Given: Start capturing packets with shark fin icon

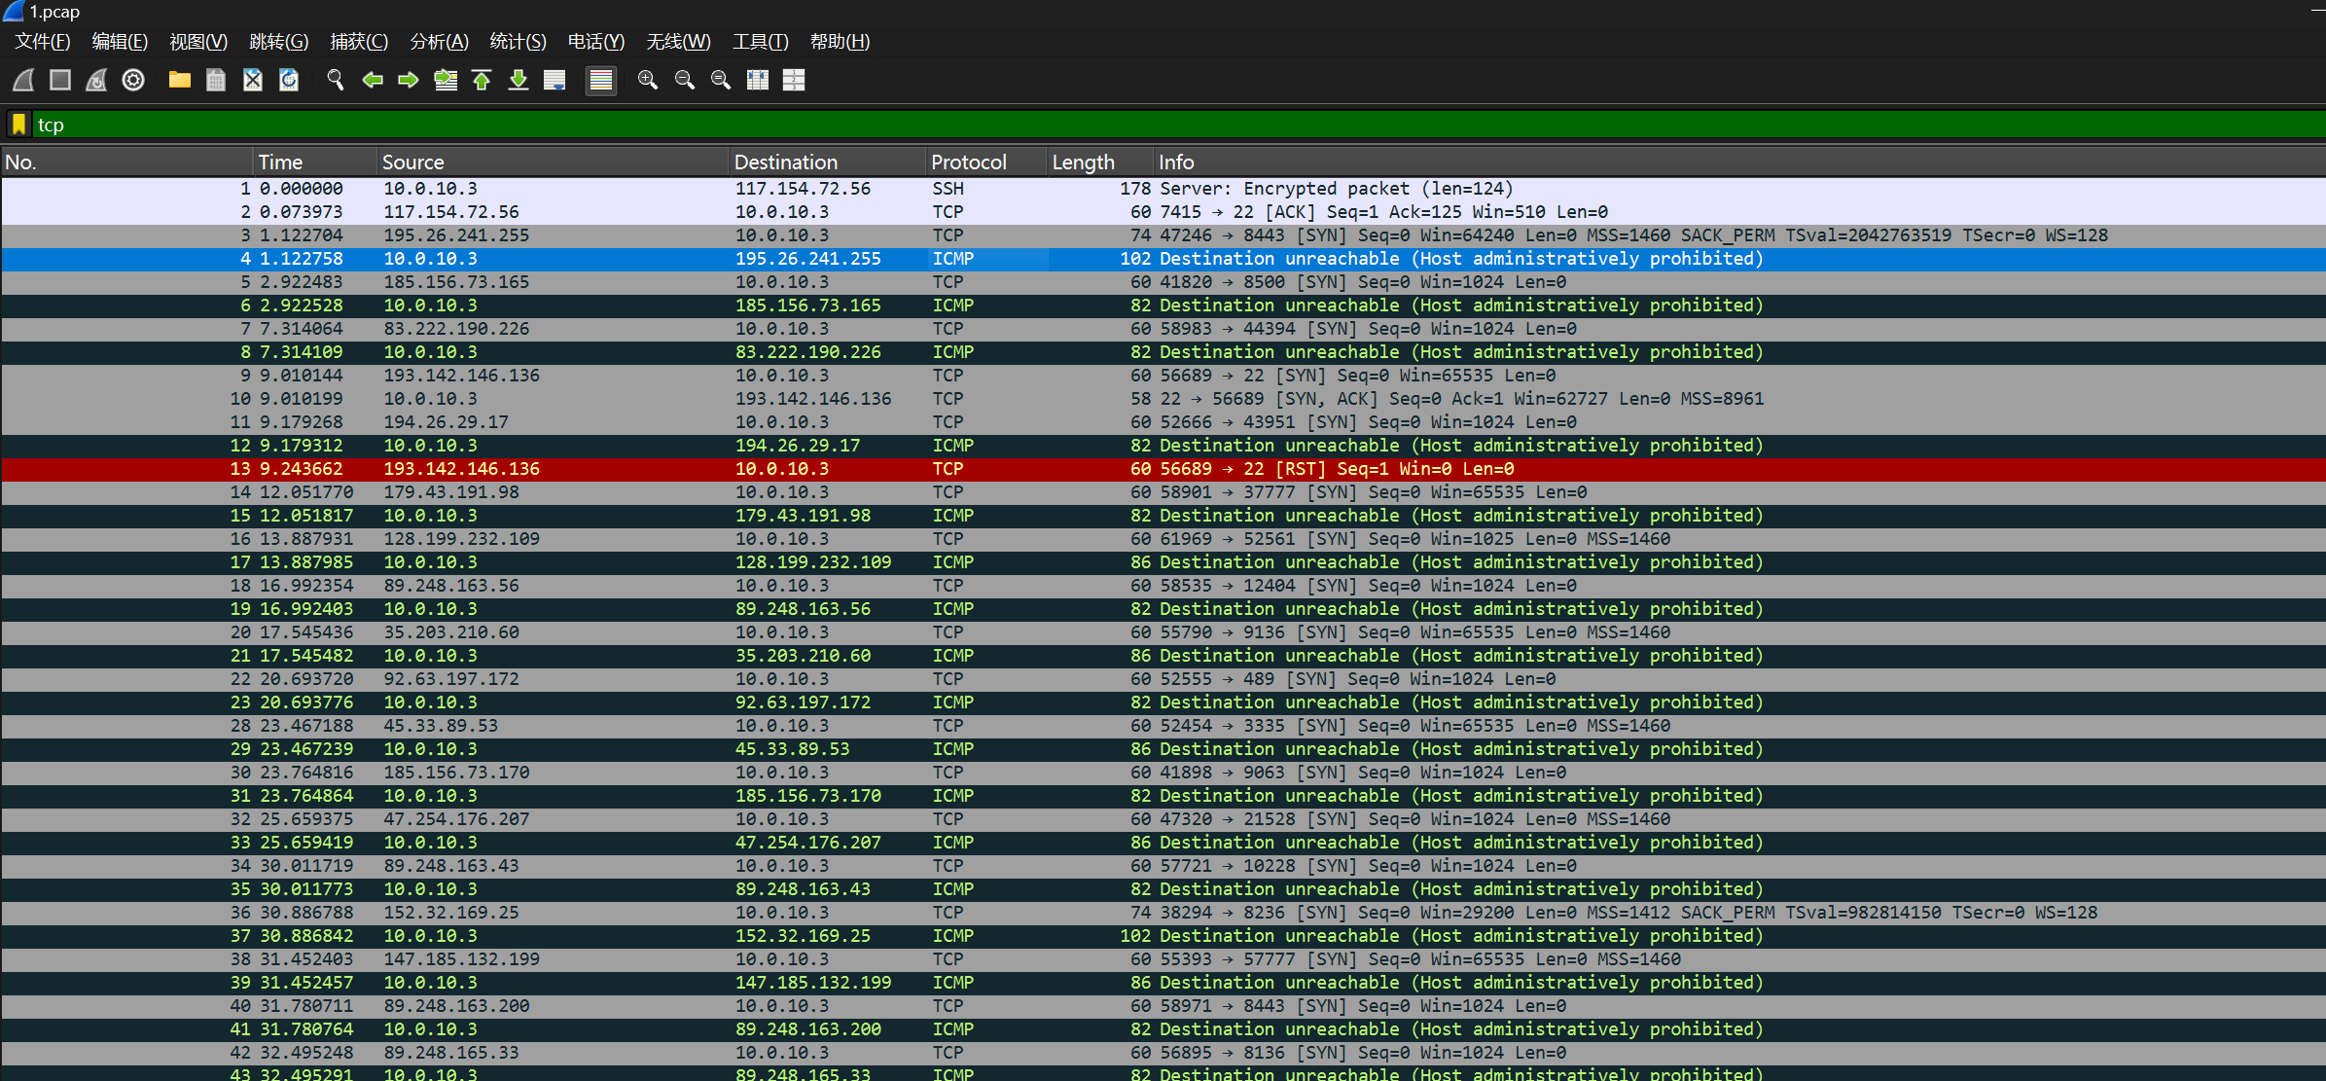Looking at the screenshot, I should (24, 80).
